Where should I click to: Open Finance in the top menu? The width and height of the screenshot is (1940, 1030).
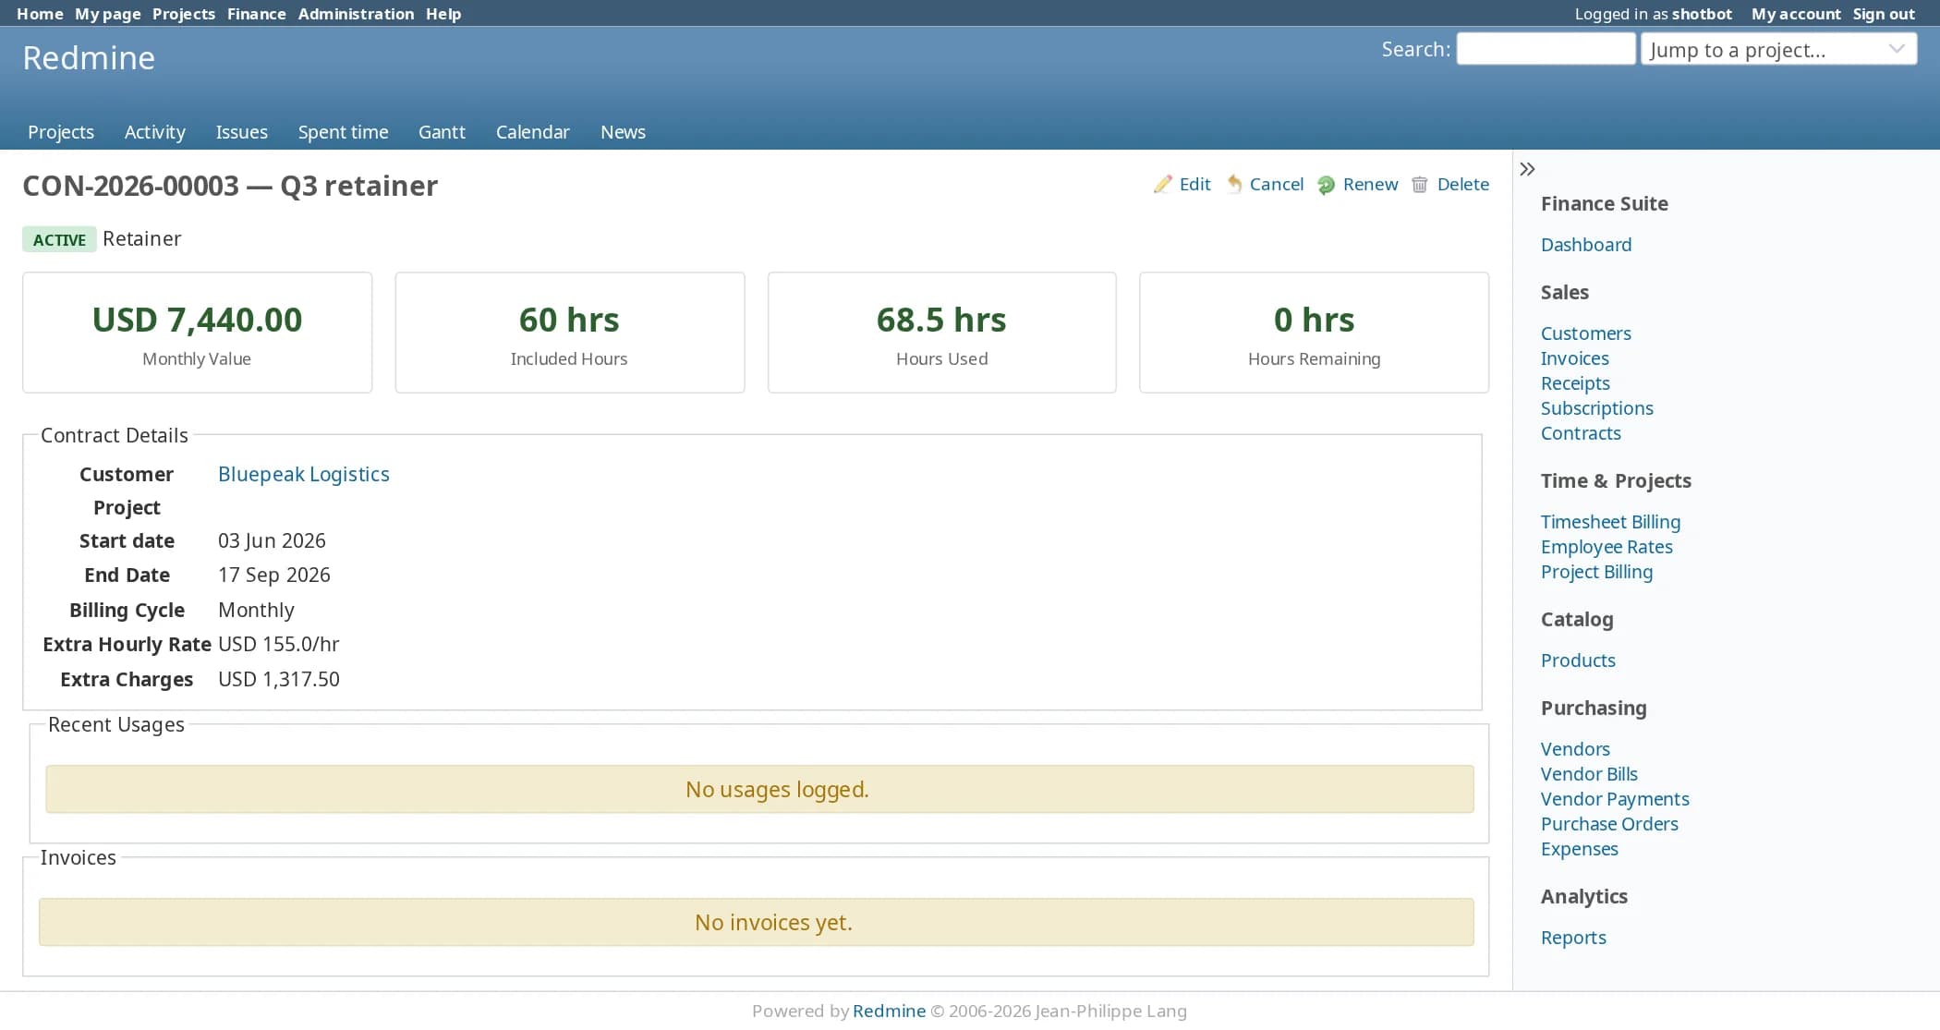pos(256,14)
